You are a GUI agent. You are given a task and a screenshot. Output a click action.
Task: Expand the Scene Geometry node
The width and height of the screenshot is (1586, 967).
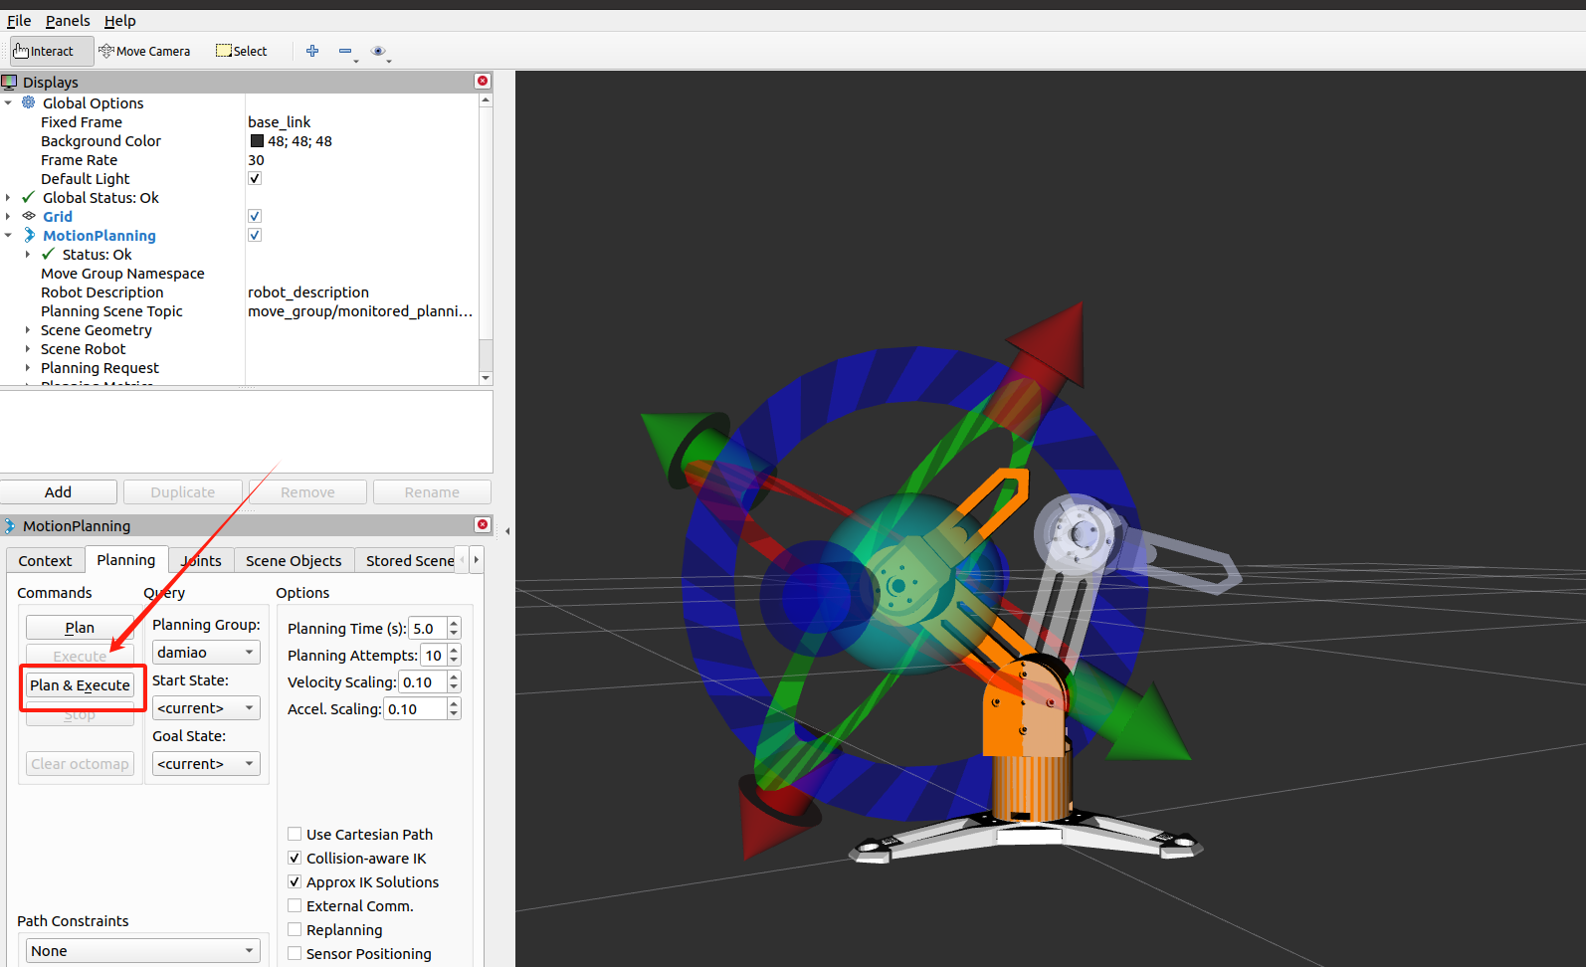27,329
